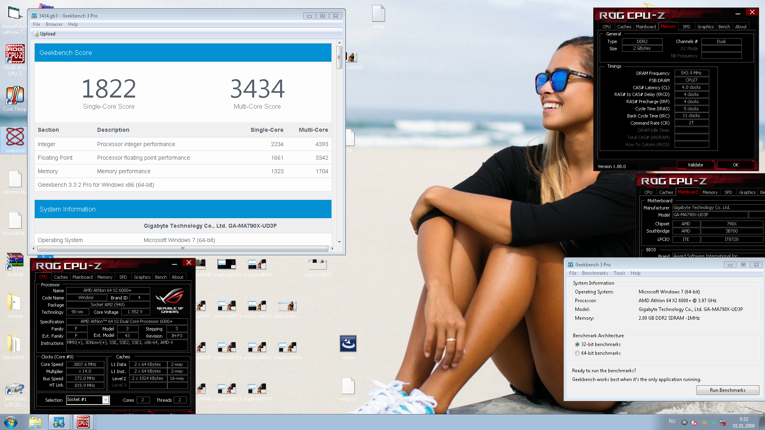The height and width of the screenshot is (430, 765).
Task: Click the Core Speed value 3807.6 MHz
Action: point(85,364)
